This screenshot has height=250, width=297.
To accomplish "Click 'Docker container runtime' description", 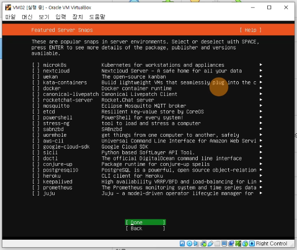I will tap(136, 88).
